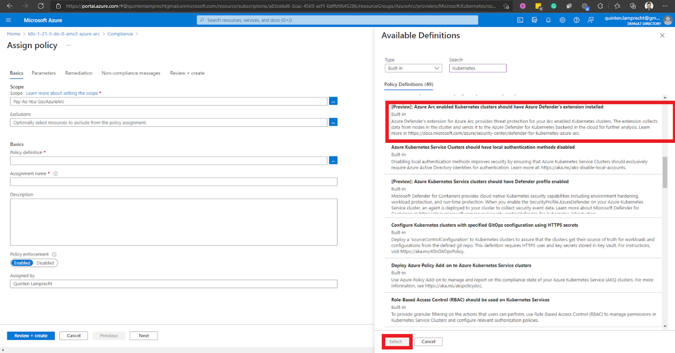Select Policy Definitions (49) tab

[408, 84]
